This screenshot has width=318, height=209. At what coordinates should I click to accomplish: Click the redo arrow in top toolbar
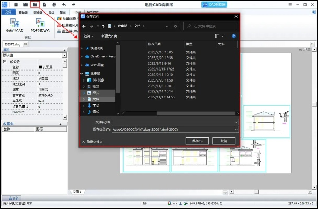72,4
